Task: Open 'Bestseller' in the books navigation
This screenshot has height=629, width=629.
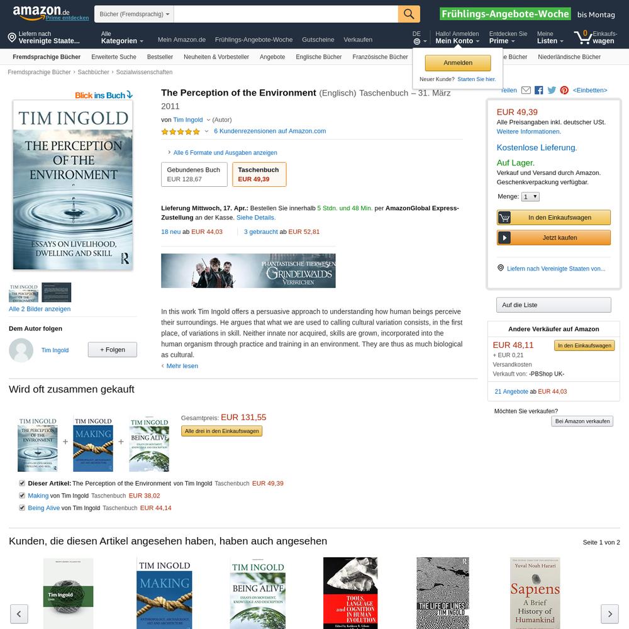Action: pyautogui.click(x=160, y=57)
